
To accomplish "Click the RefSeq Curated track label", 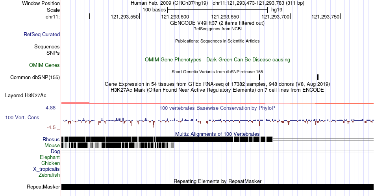I will pos(41,34).
